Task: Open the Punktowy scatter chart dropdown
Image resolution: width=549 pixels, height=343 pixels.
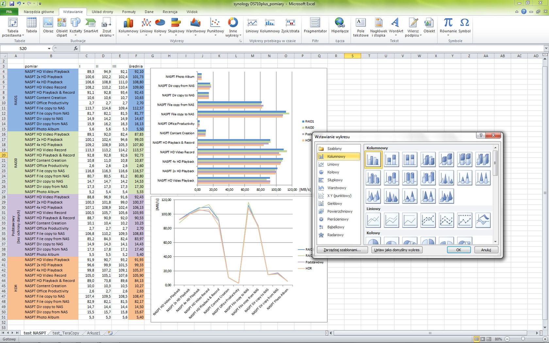Action: (x=215, y=27)
